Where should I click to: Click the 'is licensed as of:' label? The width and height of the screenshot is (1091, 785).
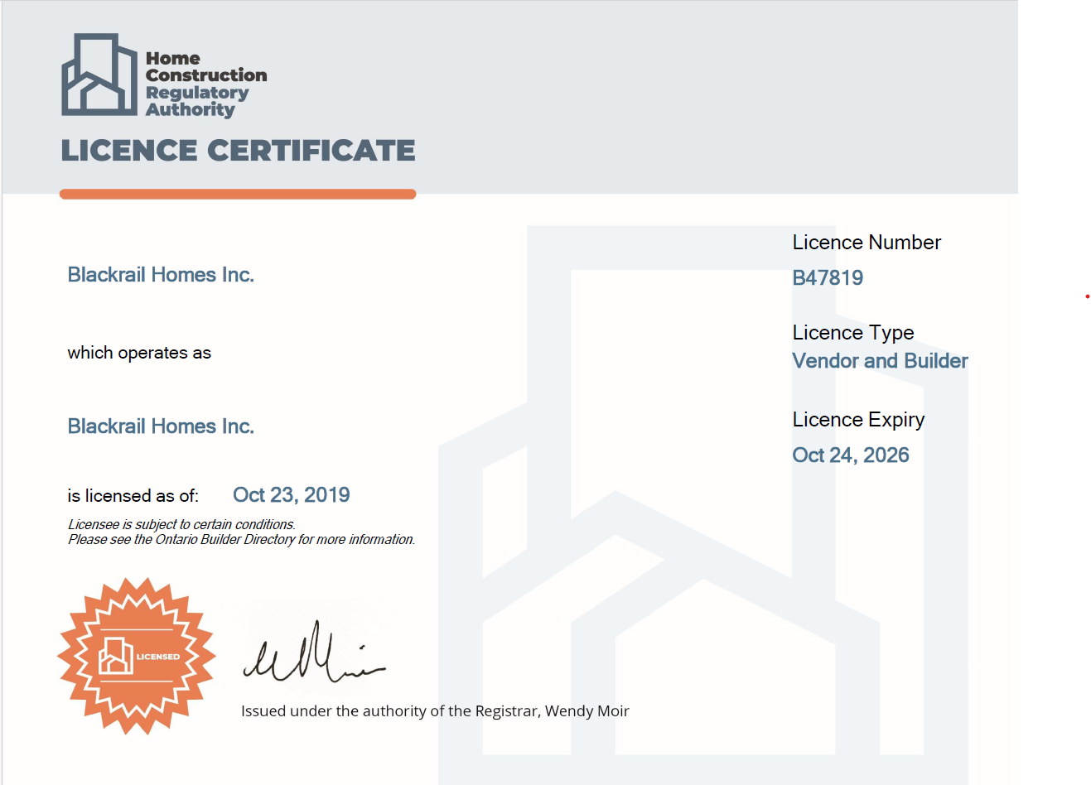[x=133, y=496]
